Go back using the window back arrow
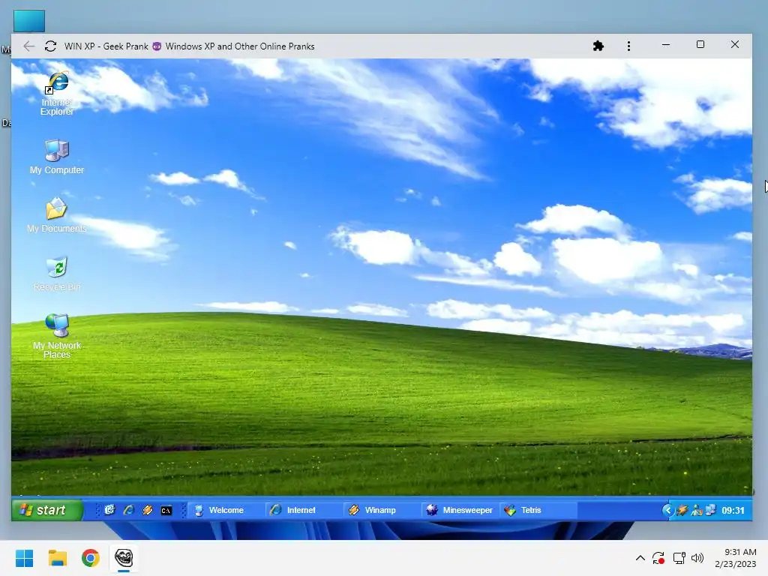 (29, 46)
